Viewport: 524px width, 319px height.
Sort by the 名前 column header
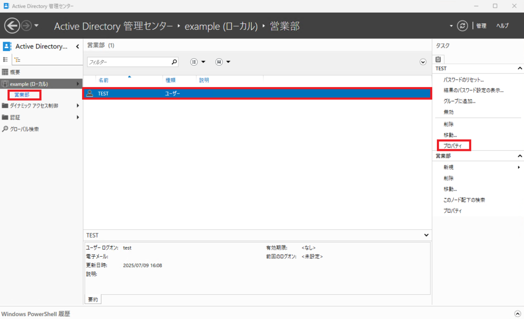click(x=103, y=80)
